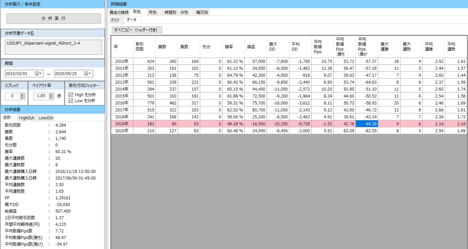468x249 pixels.
Task: Click the 平均取得Pips:負け column header
Action: 367,47
